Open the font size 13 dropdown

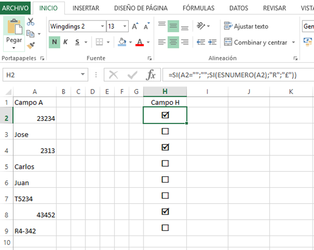pos(125,26)
